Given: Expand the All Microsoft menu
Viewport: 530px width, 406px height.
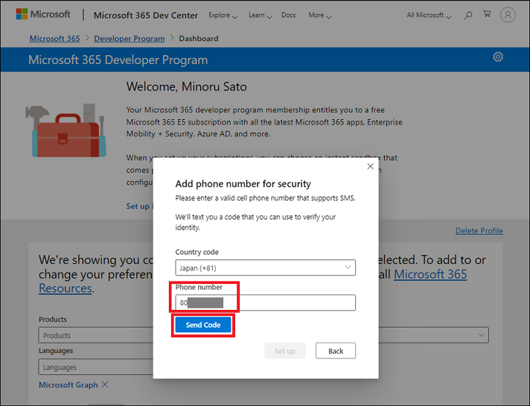Looking at the screenshot, I should [429, 15].
